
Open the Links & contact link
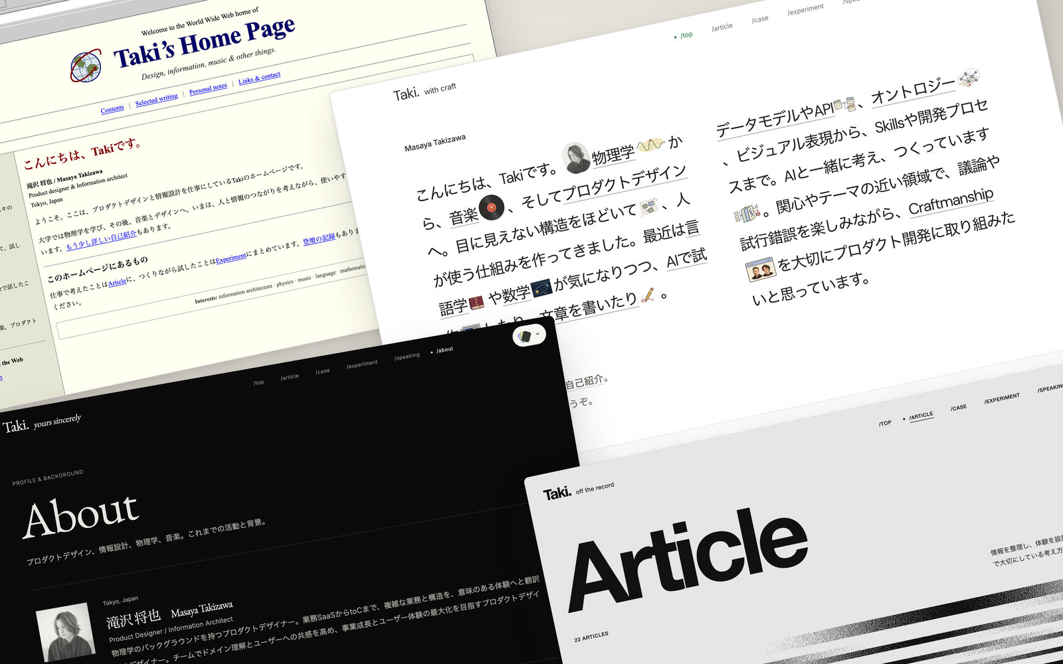pos(259,78)
